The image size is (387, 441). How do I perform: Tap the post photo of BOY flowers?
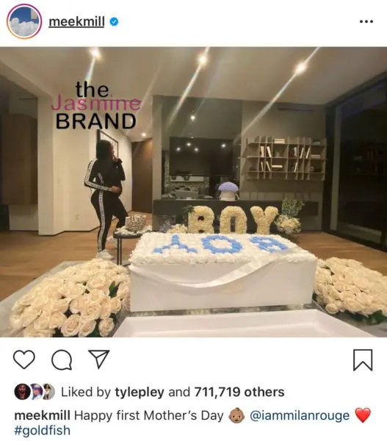pyautogui.click(x=193, y=192)
